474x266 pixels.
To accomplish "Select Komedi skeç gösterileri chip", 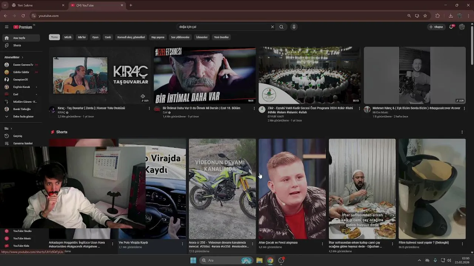I will click(x=131, y=37).
